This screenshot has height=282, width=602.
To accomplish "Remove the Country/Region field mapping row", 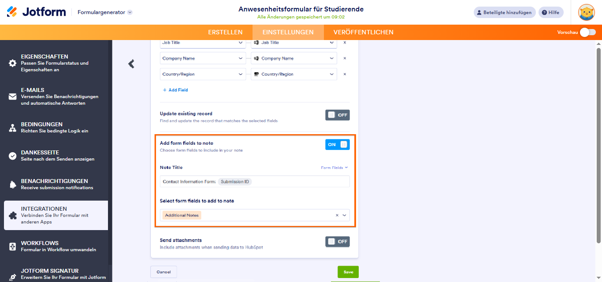I will click(x=345, y=74).
